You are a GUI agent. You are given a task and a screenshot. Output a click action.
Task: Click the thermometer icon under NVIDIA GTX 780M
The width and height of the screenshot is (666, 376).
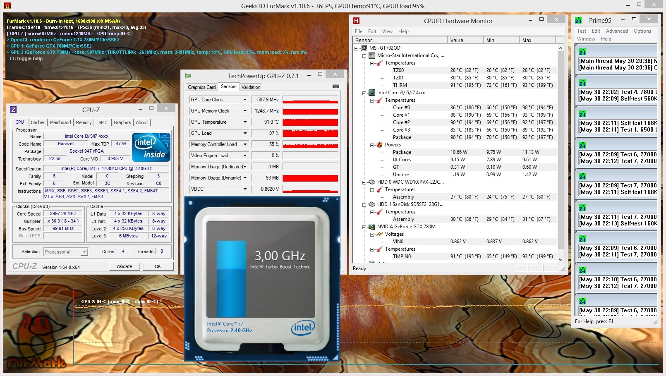pyautogui.click(x=379, y=249)
